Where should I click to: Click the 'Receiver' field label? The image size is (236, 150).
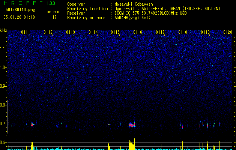pos(76,13)
